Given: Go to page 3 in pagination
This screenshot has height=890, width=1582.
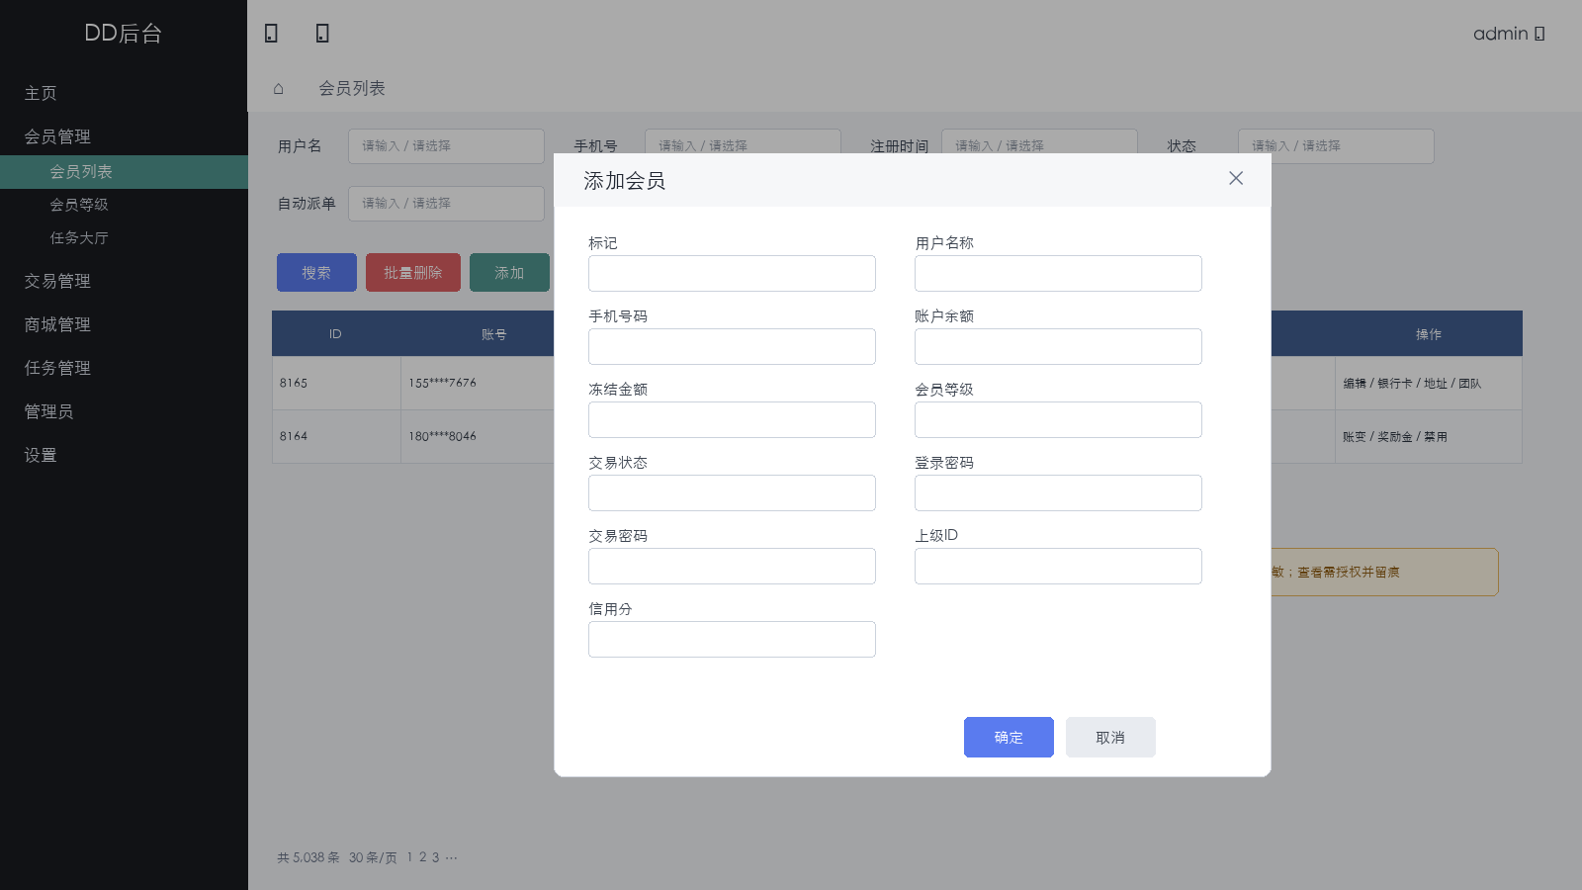Looking at the screenshot, I should pyautogui.click(x=435, y=857).
